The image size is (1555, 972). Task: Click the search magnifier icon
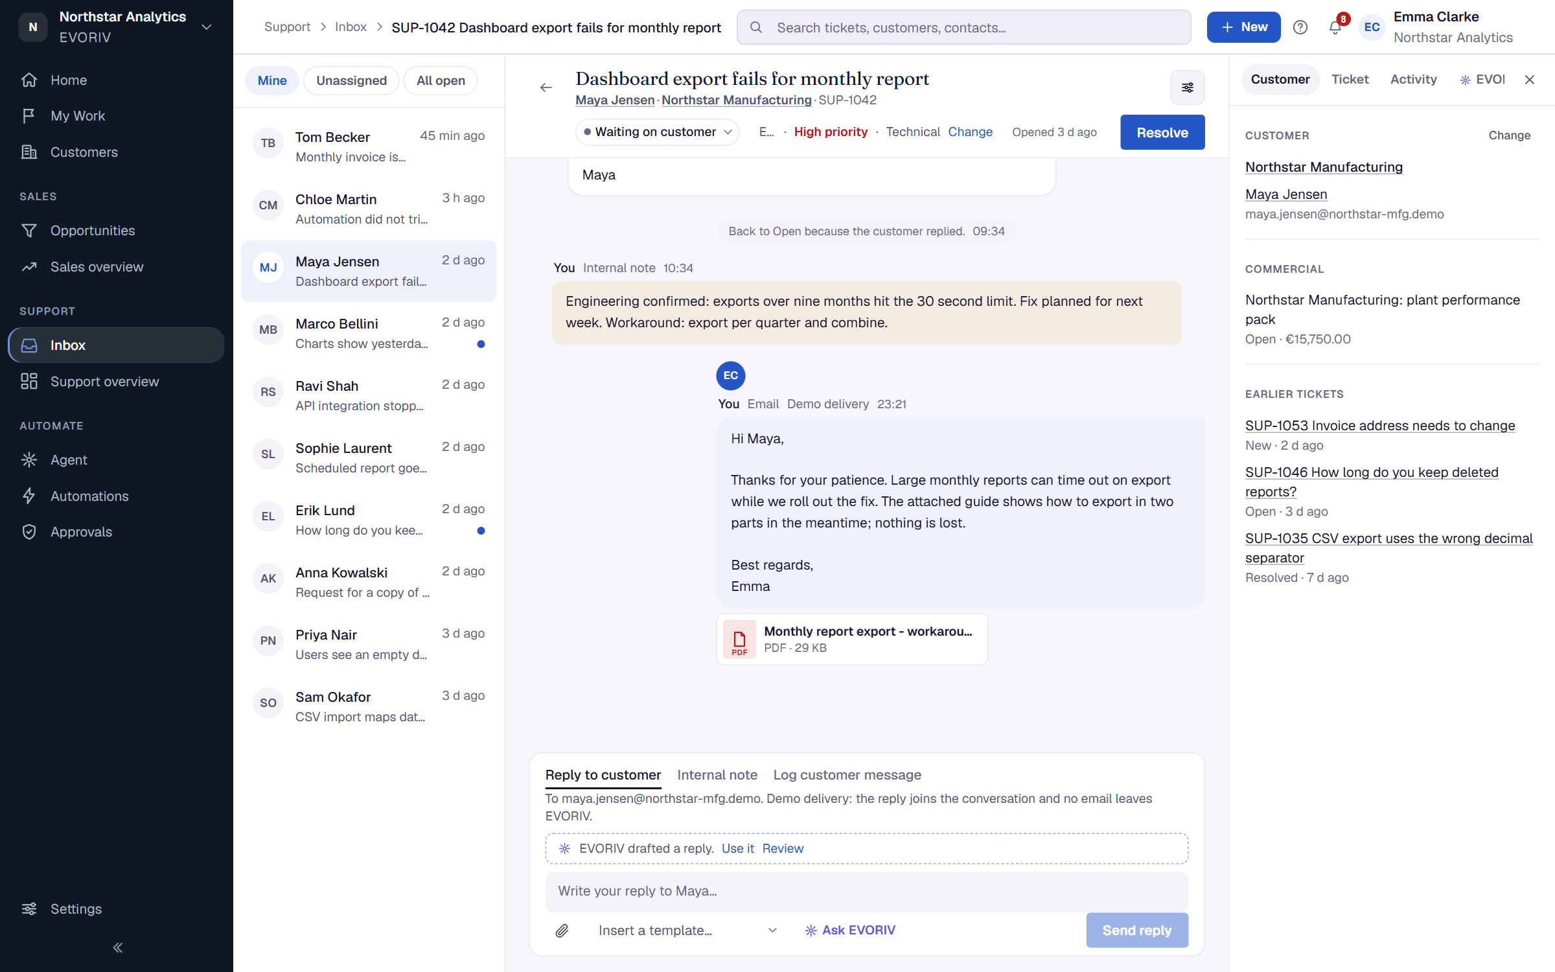(x=755, y=27)
